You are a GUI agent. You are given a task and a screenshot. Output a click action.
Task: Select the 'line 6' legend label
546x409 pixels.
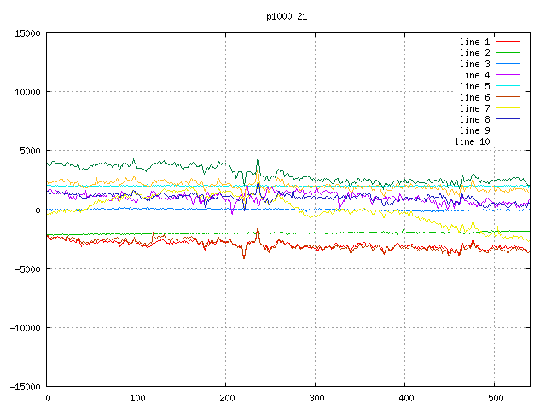[475, 97]
